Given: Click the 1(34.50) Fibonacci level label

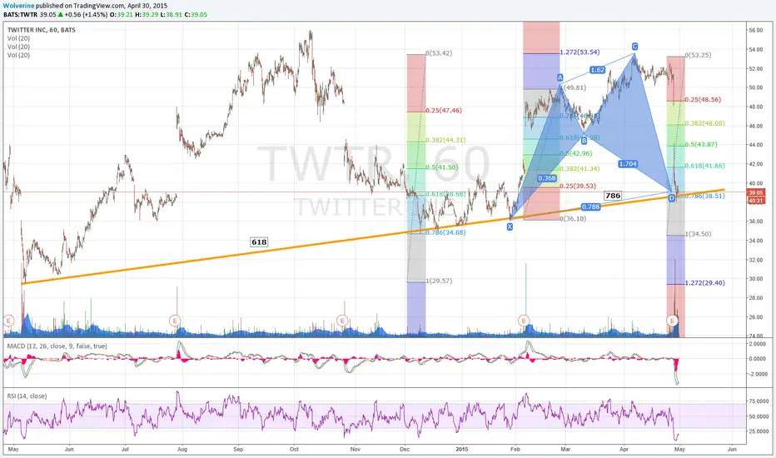Looking at the screenshot, I should [x=699, y=234].
